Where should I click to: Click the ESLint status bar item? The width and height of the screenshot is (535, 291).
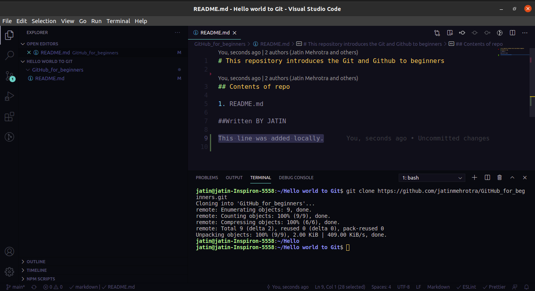point(466,287)
